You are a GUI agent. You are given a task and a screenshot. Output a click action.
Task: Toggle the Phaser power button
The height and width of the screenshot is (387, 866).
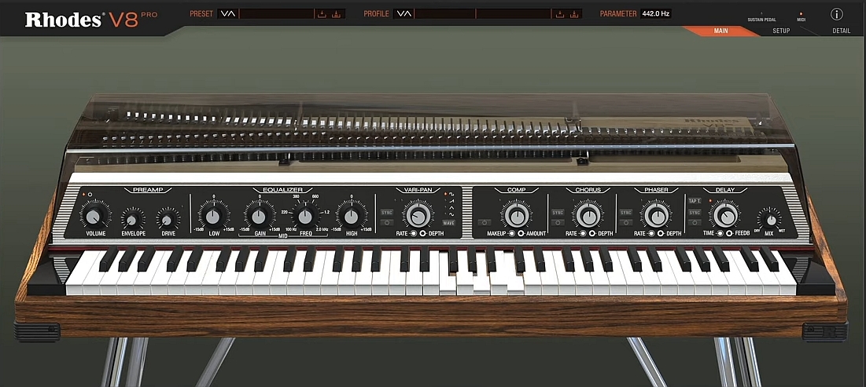click(x=626, y=223)
